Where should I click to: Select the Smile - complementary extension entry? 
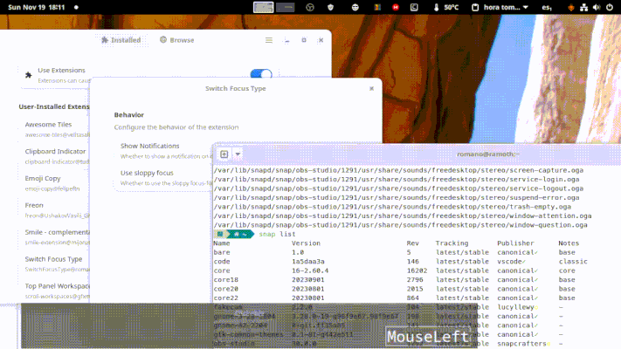point(55,236)
